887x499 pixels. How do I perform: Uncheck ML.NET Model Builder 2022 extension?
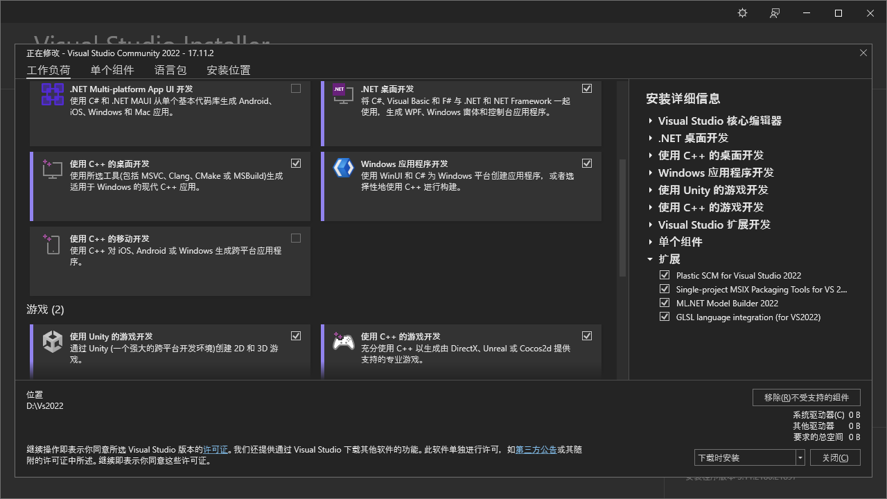[665, 303]
